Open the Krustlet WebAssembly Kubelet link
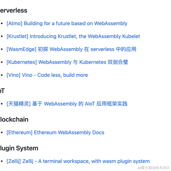The width and height of the screenshot is (171, 171). tap(73, 36)
